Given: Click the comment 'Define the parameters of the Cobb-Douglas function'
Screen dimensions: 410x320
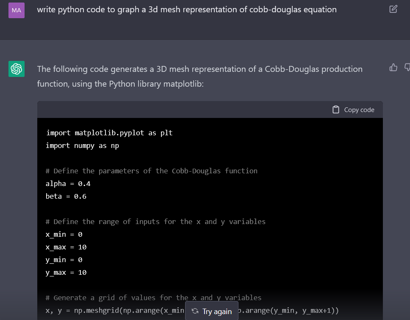Looking at the screenshot, I should 152,171.
